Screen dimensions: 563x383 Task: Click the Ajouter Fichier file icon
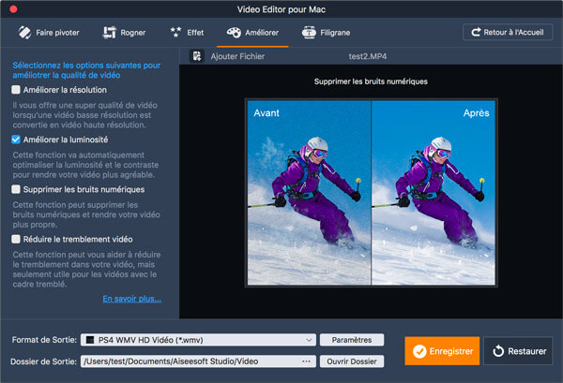click(x=197, y=56)
